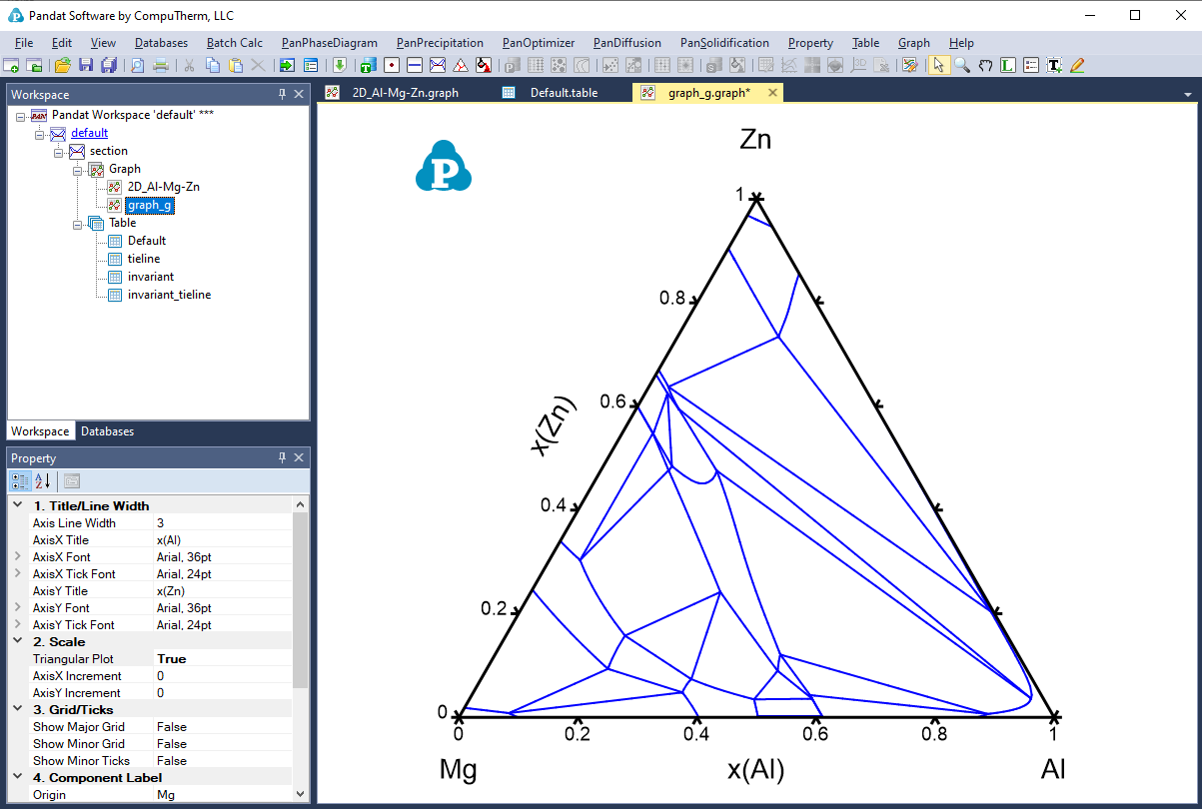The width and height of the screenshot is (1202, 809).
Task: Collapse the Table node in workspace tree
Action: [78, 224]
